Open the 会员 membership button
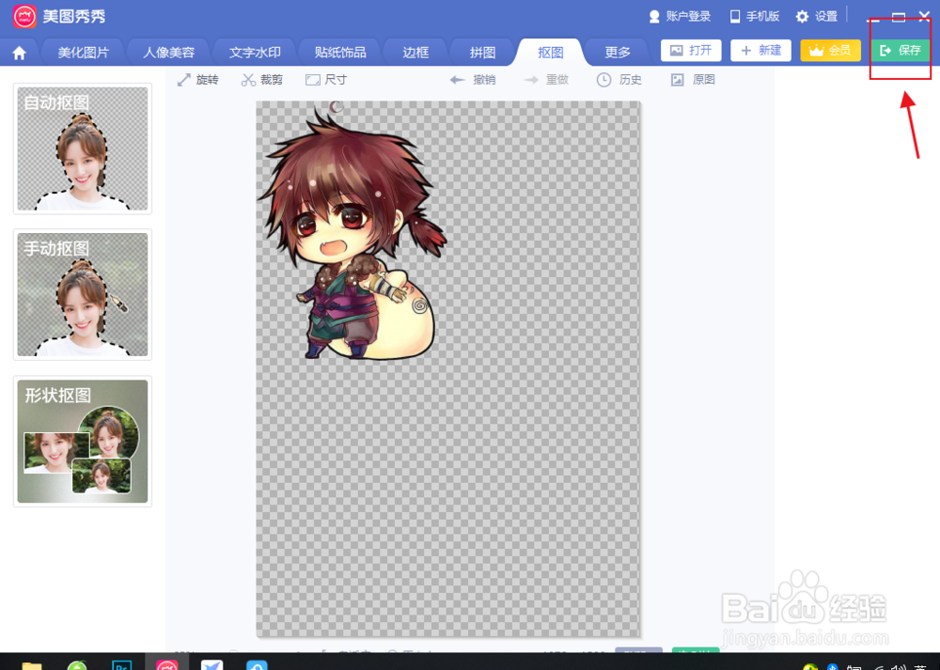Viewport: 940px width, 670px height. click(830, 51)
